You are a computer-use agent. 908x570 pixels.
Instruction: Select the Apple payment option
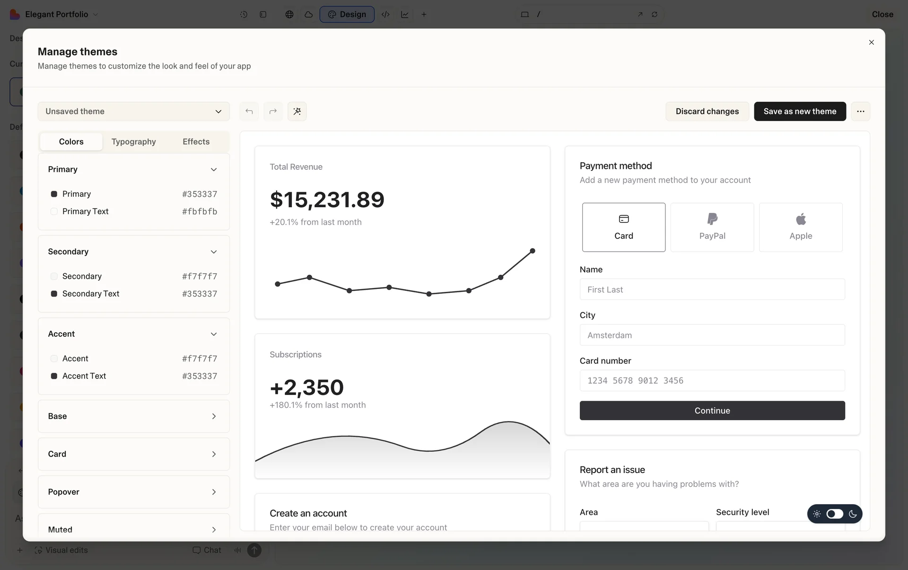click(800, 227)
